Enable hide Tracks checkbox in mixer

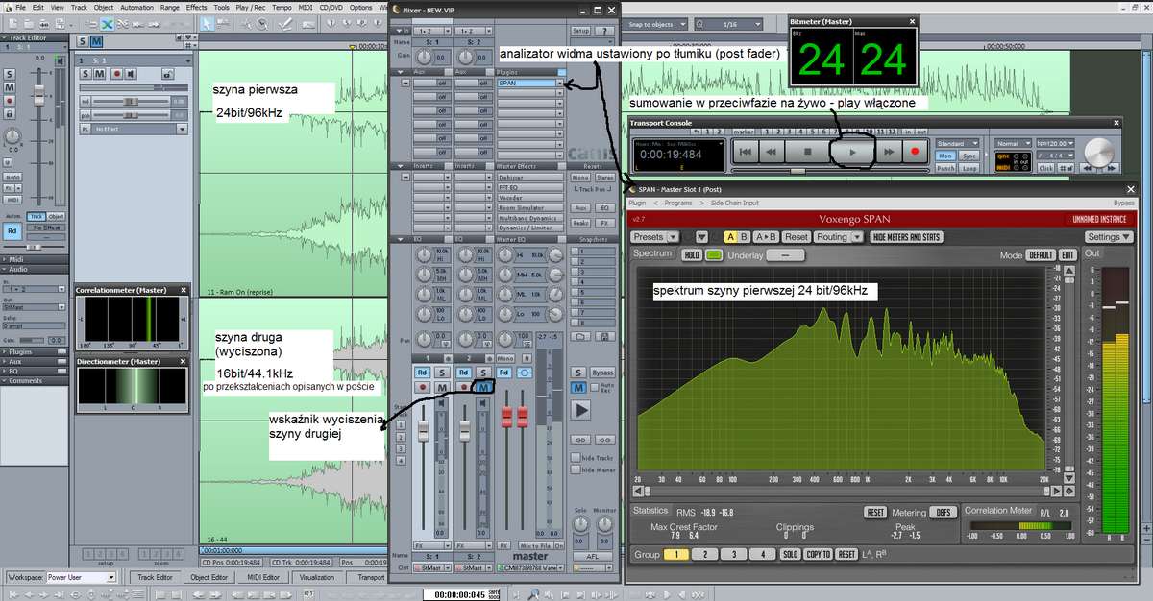point(576,458)
